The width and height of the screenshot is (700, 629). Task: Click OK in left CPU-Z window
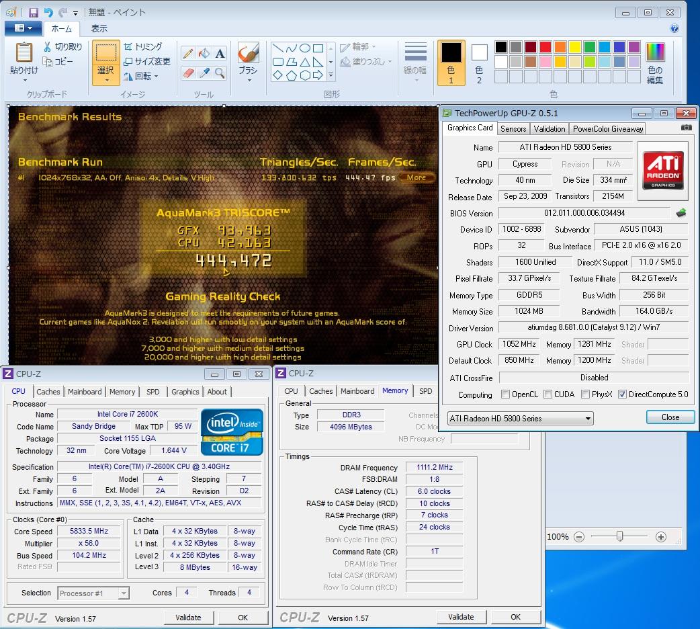point(243,618)
